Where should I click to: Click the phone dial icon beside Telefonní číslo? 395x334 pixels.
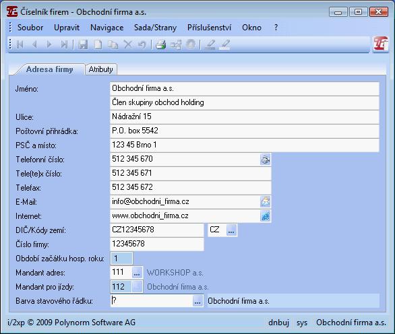click(266, 160)
